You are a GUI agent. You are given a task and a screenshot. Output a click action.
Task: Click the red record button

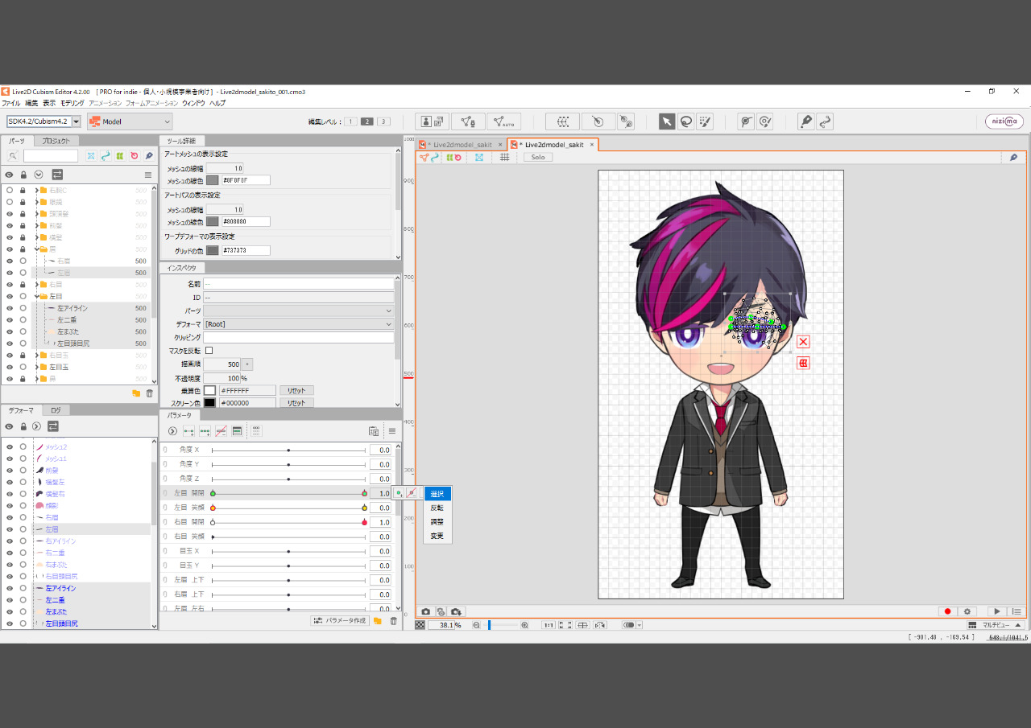click(948, 611)
